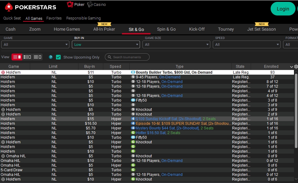Image resolution: width=298 pixels, height=183 pixels.
Task: Click the 9-max badge on 9-45 Players row
Action: (x=133, y=77)
